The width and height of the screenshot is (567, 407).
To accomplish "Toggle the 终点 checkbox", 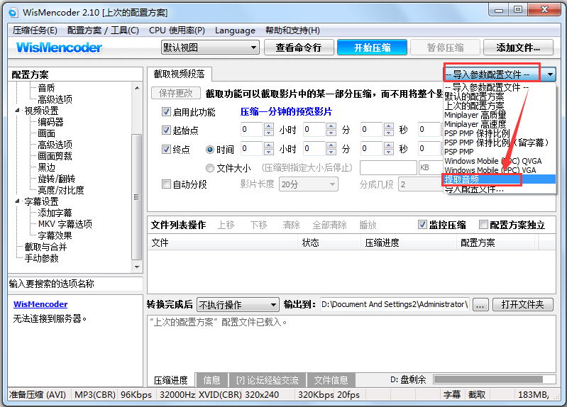I will [166, 149].
